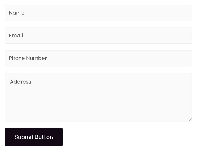Click the diagonal grip in Address box corner
The image size is (201, 148).
[x=190, y=120]
